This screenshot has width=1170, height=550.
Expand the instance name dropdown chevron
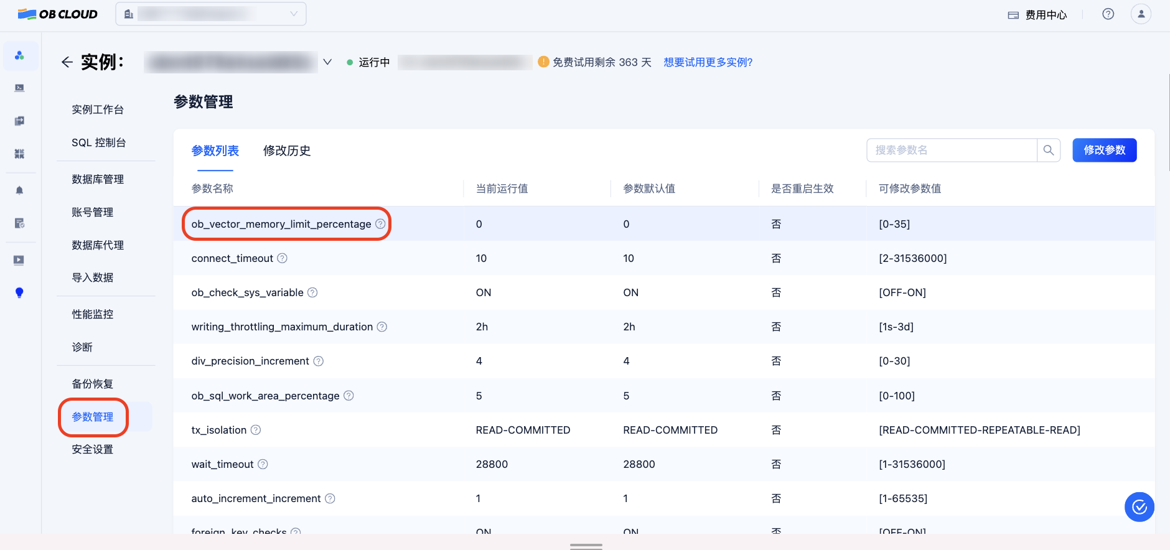[x=327, y=62]
